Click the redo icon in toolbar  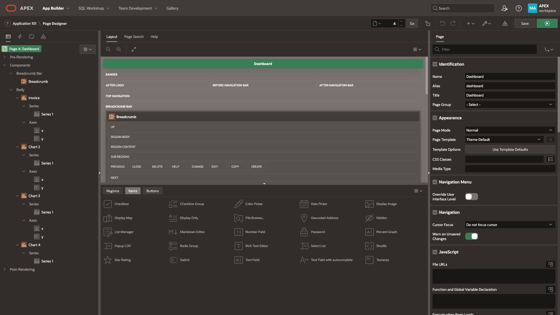pyautogui.click(x=453, y=23)
